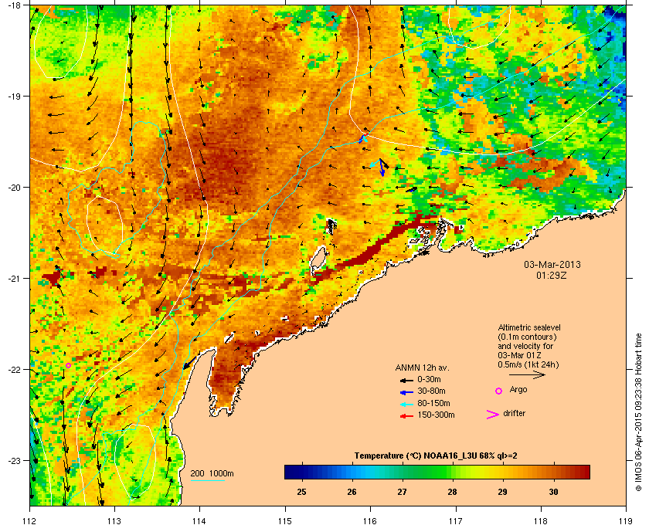
Task: Click the latitude axis label -20
Action: [x=14, y=187]
